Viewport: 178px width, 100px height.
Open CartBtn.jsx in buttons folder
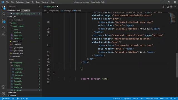[x=19, y=69]
